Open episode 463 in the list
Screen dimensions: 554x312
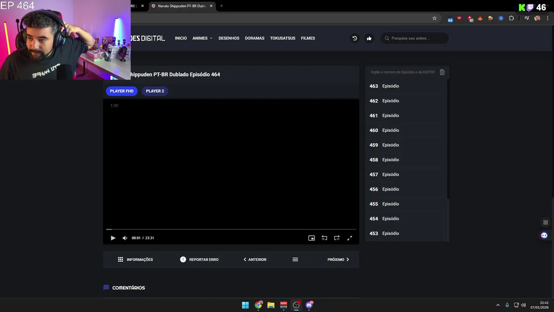[x=406, y=86]
